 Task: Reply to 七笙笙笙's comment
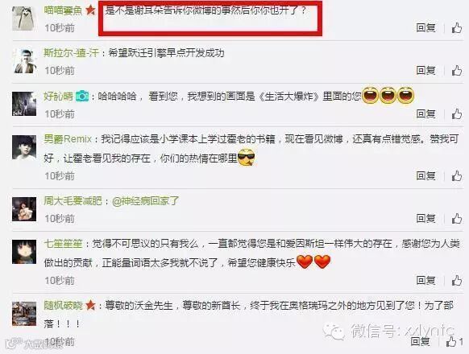pos(425,281)
